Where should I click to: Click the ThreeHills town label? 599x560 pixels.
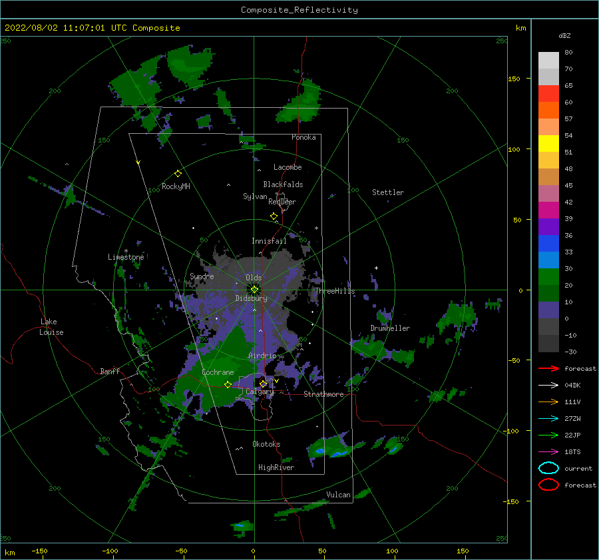click(335, 291)
